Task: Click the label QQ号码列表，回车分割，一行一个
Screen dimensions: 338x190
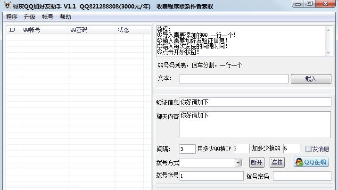Action: pos(200,65)
